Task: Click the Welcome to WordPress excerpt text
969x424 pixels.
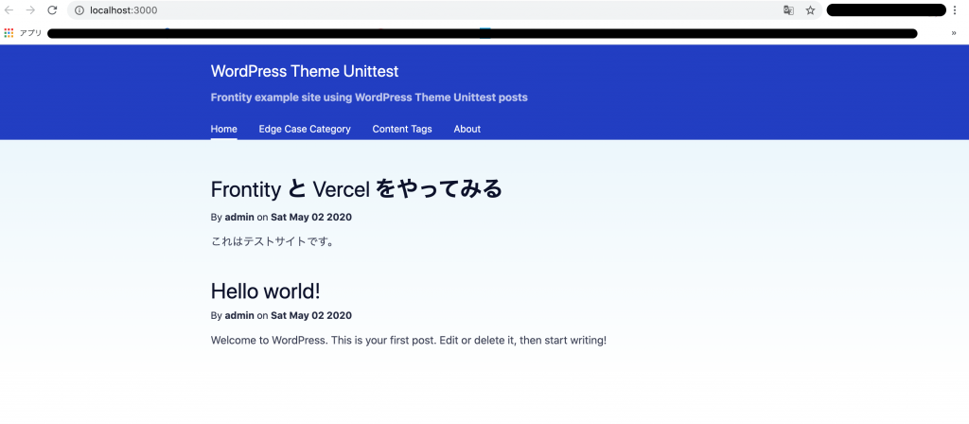Action: click(409, 340)
